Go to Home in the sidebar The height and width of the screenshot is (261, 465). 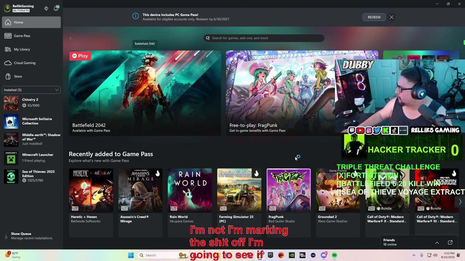coord(31,22)
